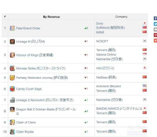Open the NCSOFT company link

(102, 41)
